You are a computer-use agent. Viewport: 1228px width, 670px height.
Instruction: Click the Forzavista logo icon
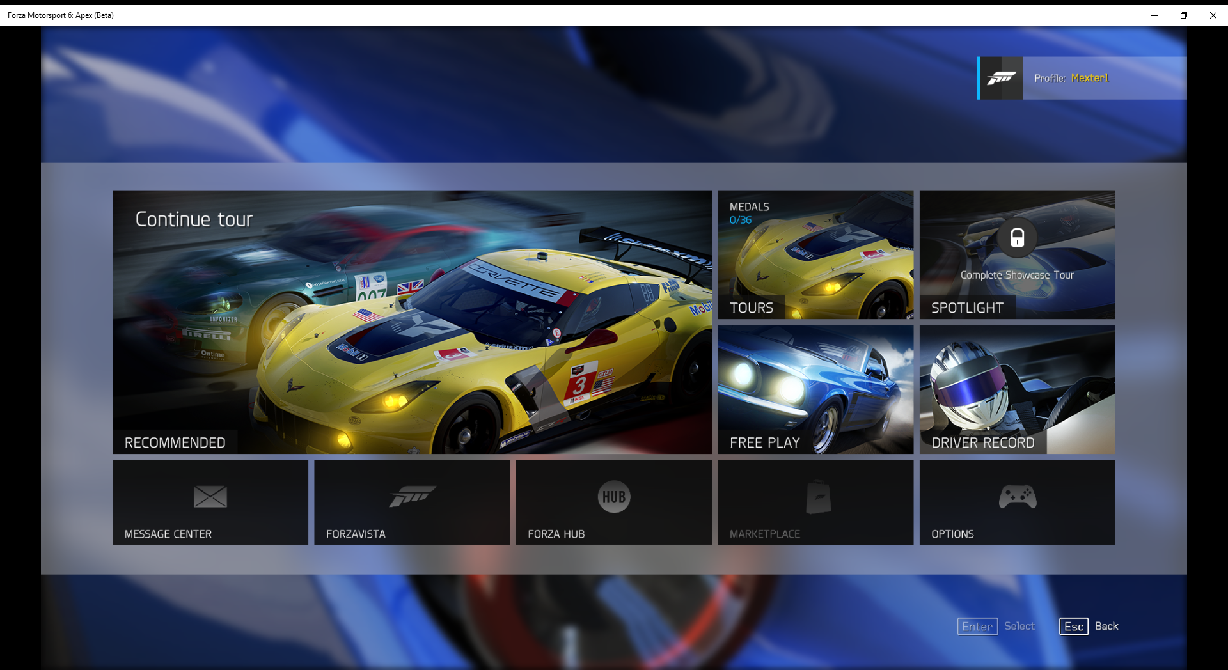click(412, 495)
